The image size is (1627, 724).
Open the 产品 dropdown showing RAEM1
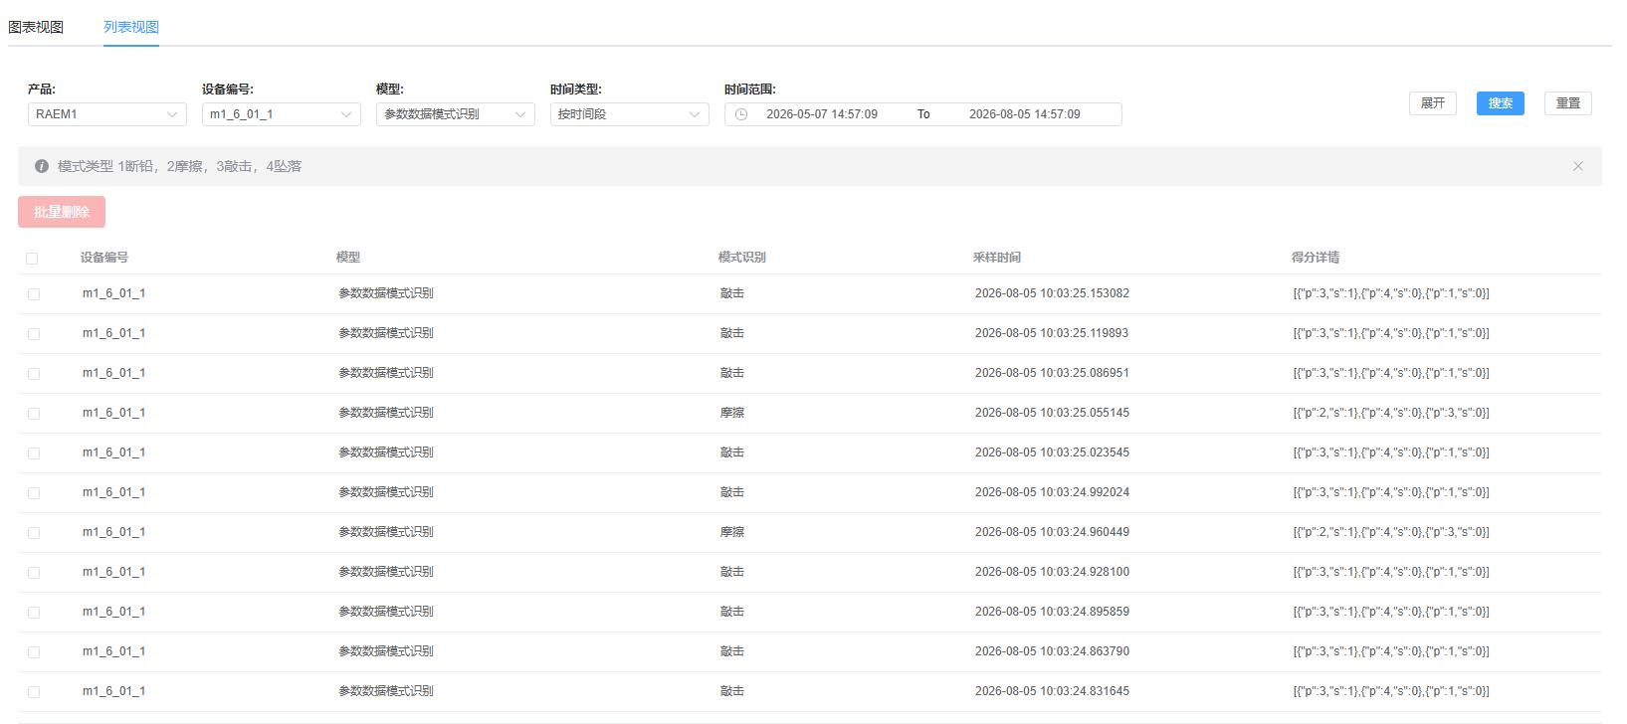coord(107,114)
